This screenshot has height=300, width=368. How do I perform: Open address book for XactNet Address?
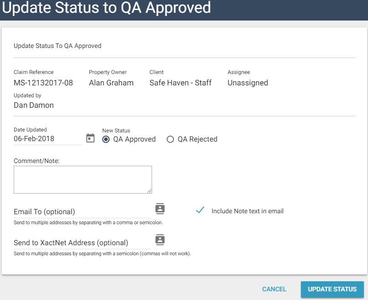pyautogui.click(x=160, y=240)
